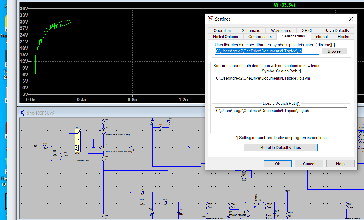The width and height of the screenshot is (364, 220).
Task: Select diode D2 in schematic
Action: 161,127
